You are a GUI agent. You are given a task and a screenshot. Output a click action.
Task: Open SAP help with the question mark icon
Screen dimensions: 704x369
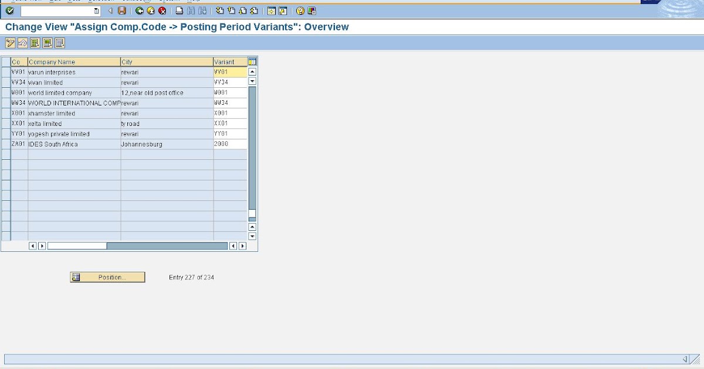point(300,10)
